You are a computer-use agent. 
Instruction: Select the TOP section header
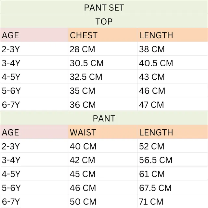pos(104,21)
